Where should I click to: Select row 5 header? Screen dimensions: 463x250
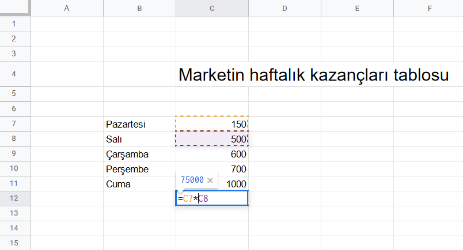15,94
